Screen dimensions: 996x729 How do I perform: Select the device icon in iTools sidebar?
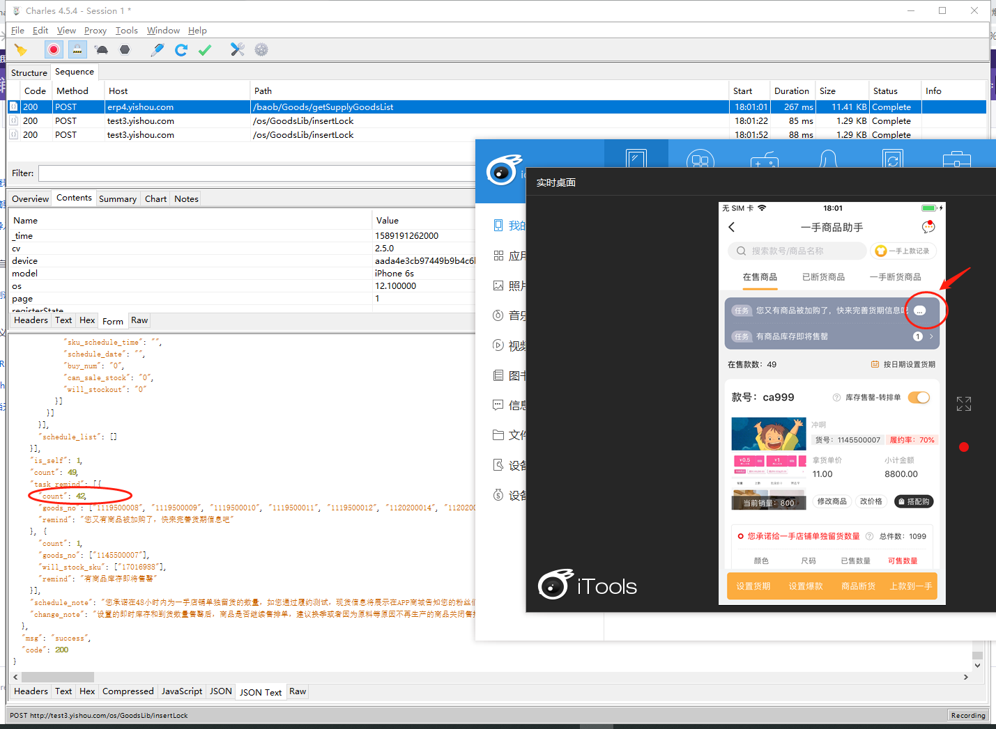pos(498,226)
